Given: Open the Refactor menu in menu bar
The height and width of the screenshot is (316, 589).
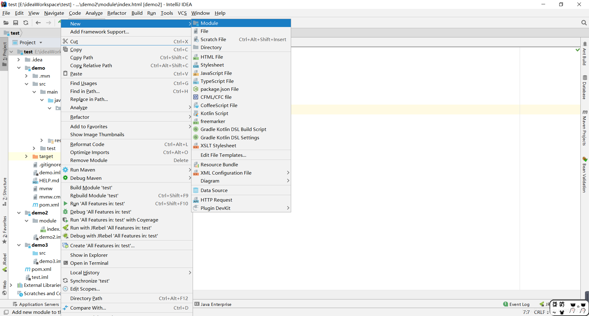Looking at the screenshot, I should (117, 13).
